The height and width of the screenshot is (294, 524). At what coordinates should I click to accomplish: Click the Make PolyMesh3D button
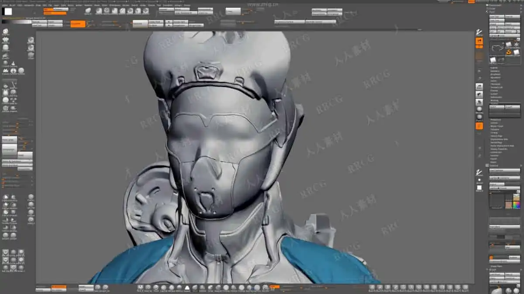(509, 28)
